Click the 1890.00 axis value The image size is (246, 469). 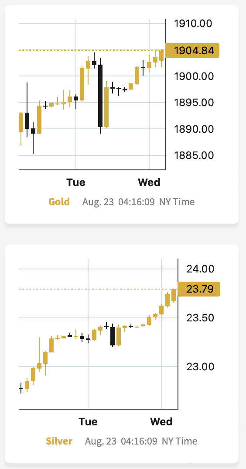[194, 129]
